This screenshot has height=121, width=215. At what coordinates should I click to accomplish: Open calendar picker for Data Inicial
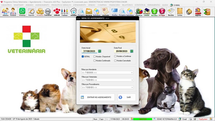[x=100, y=51]
